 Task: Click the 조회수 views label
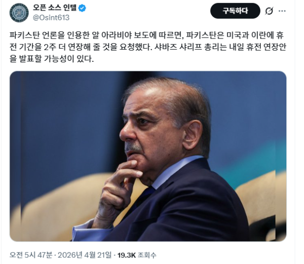point(147,255)
